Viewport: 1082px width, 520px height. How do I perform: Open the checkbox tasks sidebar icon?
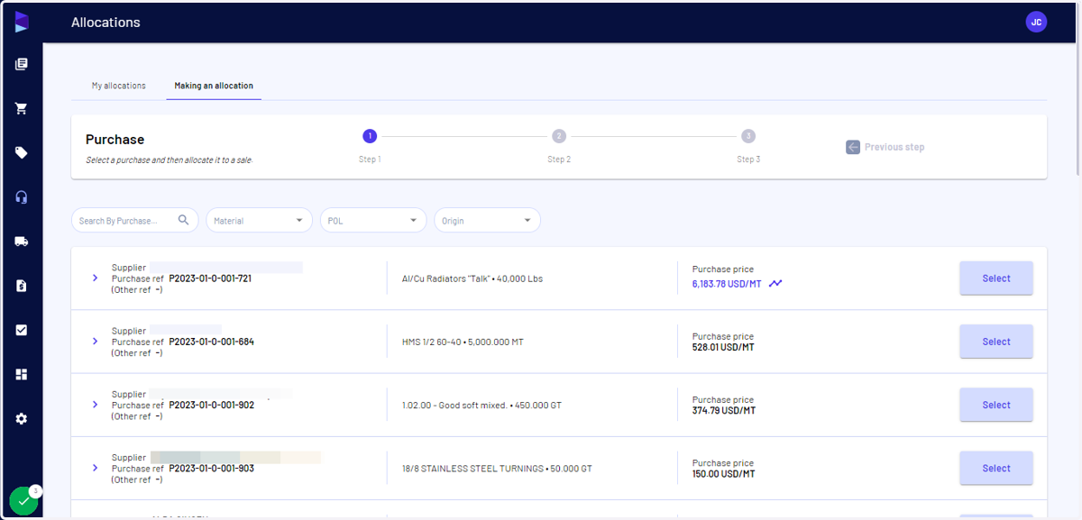[x=22, y=330]
